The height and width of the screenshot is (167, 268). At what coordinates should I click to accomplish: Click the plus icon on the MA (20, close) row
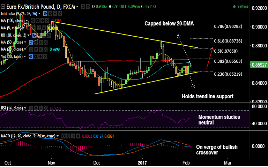40,50
